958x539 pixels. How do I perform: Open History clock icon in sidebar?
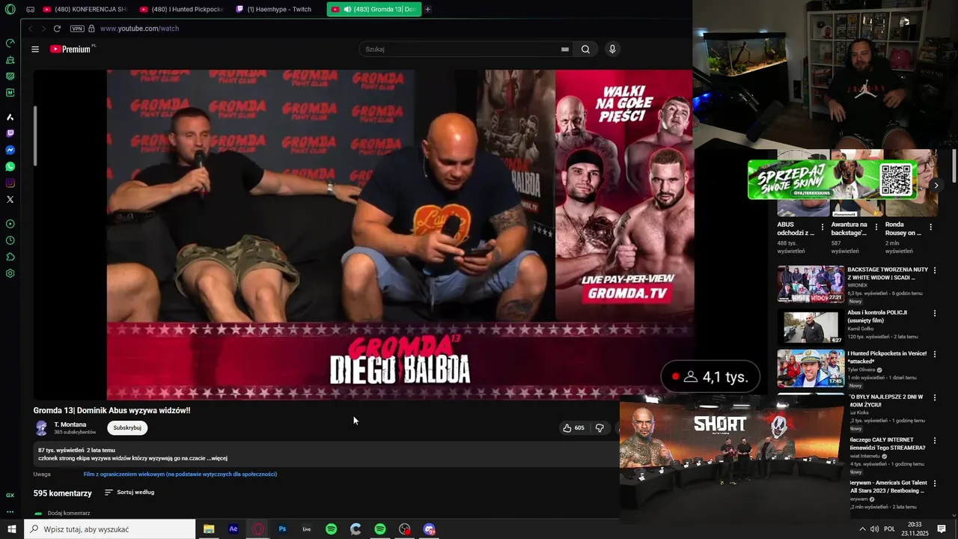point(10,240)
